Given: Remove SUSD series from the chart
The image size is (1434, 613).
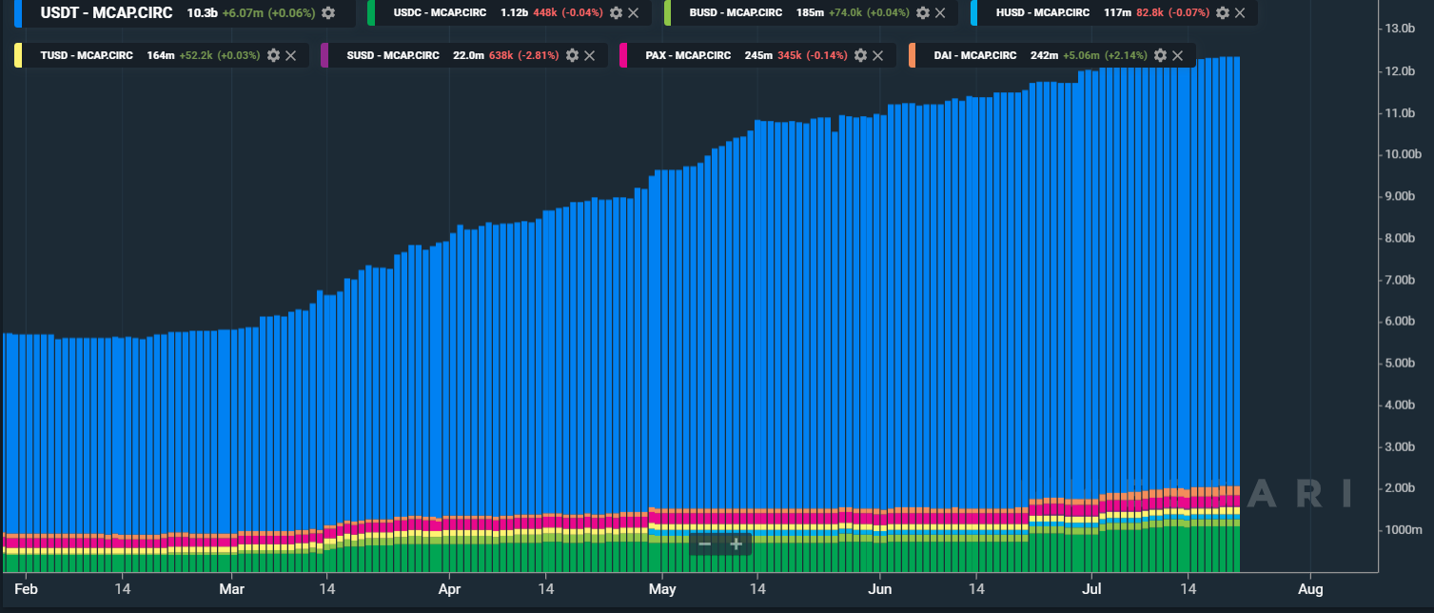Looking at the screenshot, I should point(590,55).
